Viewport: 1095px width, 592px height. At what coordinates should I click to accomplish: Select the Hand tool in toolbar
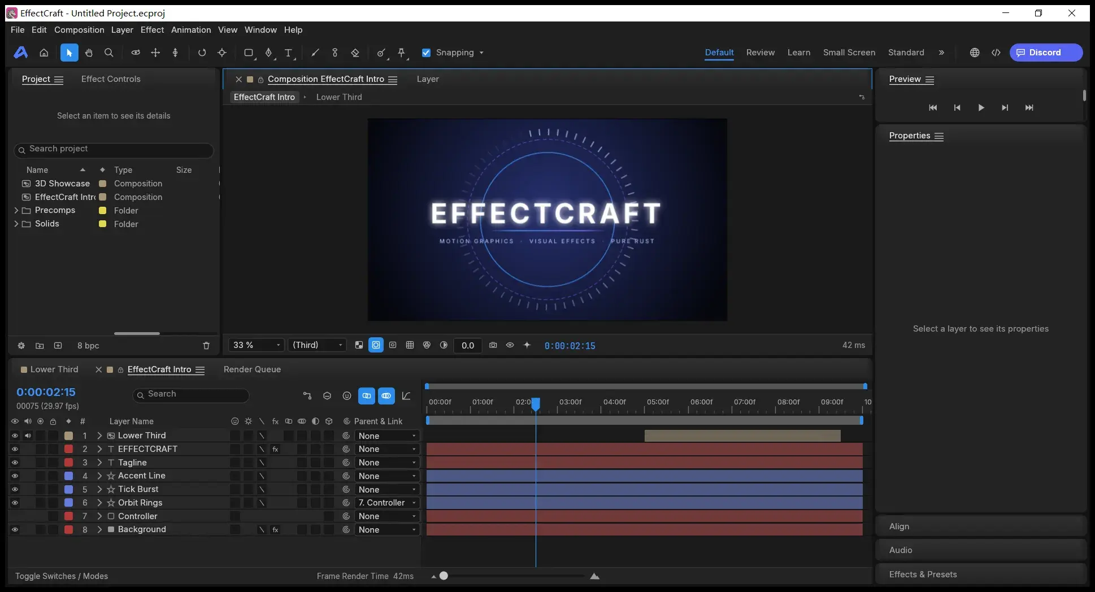[89, 53]
